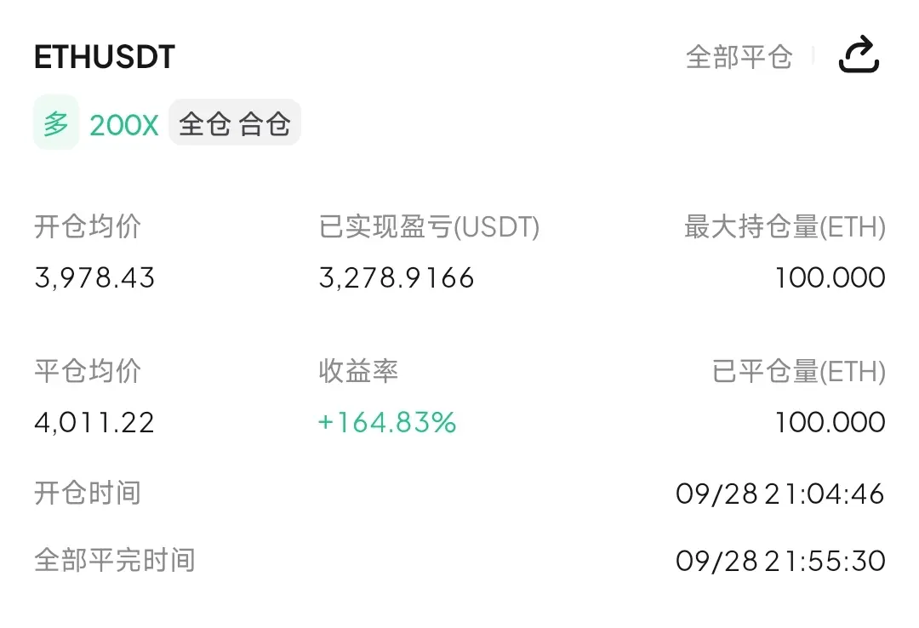Click the 已实现盈亏 amount 3,278.9166

(397, 278)
